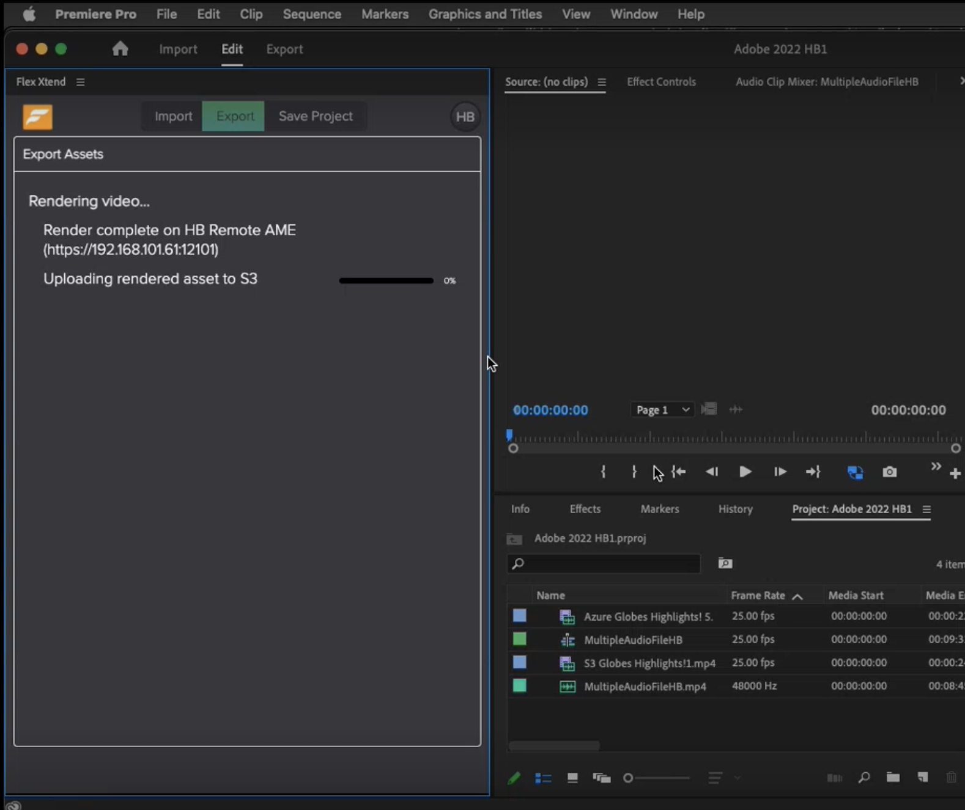Click the Mark In button
This screenshot has height=810, width=965.
pyautogui.click(x=603, y=472)
